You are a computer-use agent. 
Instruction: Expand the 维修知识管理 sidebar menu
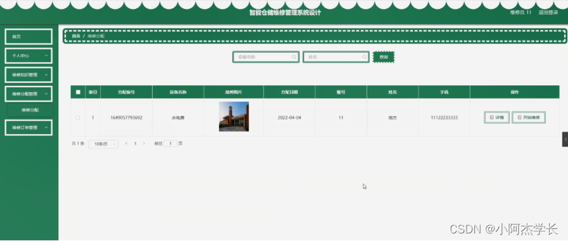tap(28, 75)
